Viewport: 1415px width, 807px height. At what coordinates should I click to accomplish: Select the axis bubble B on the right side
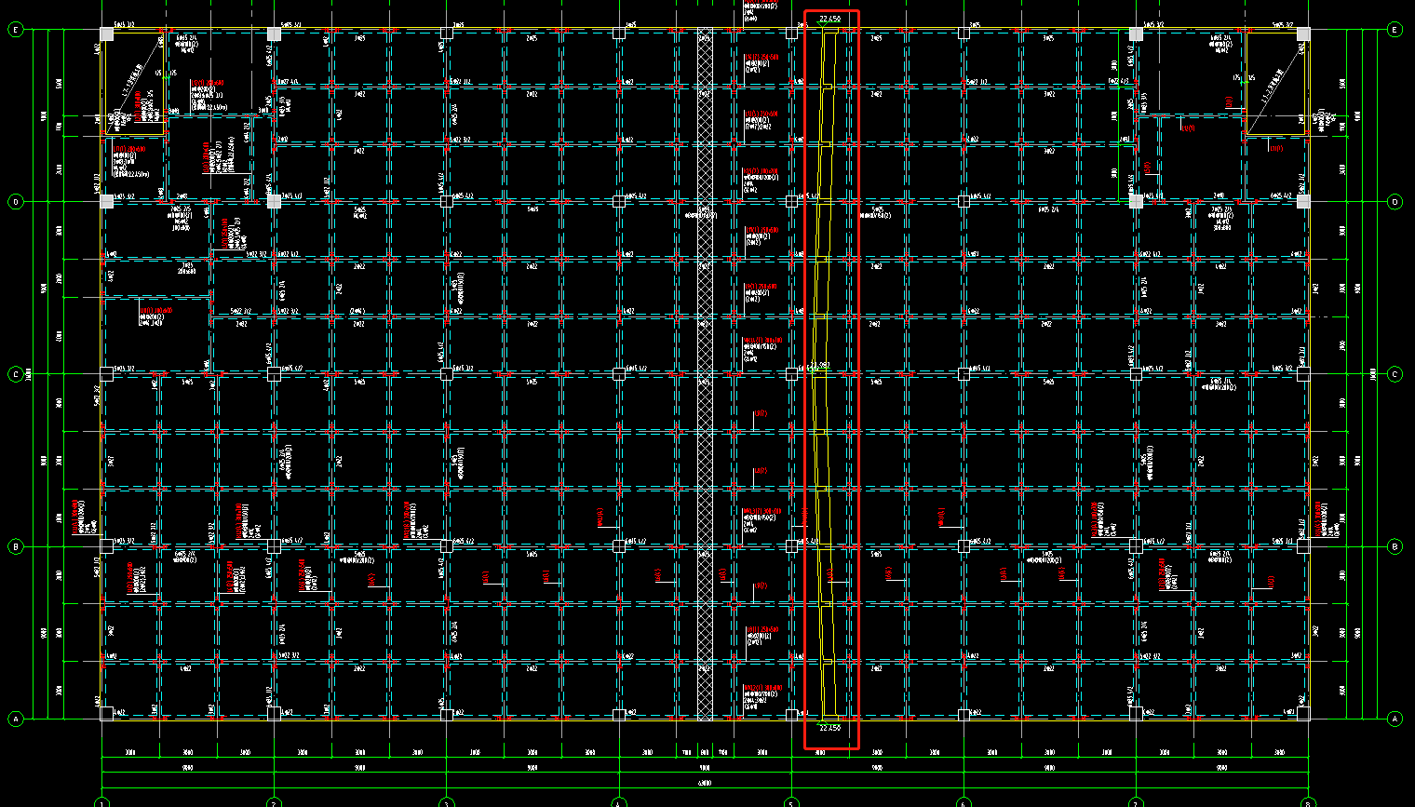coord(1395,546)
